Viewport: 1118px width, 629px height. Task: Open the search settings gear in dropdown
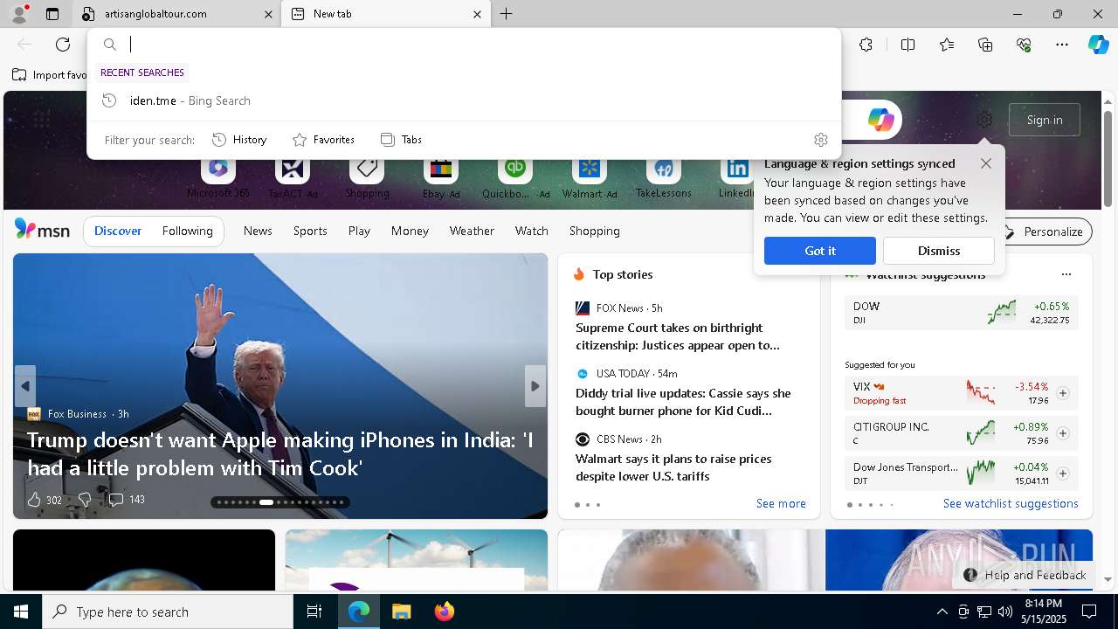click(821, 140)
